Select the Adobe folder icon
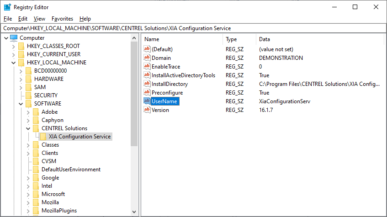387x217 pixels. click(x=36, y=112)
